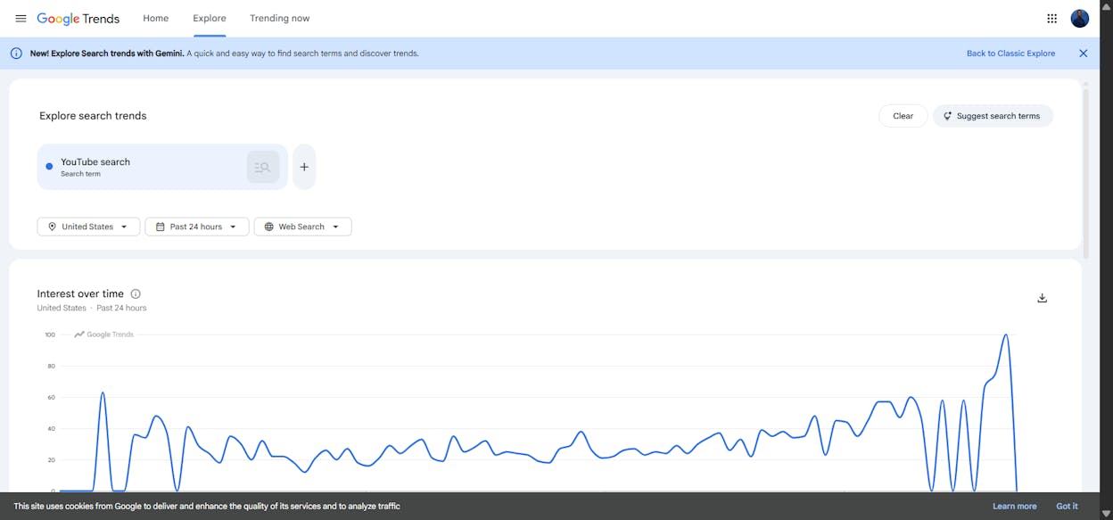Image resolution: width=1113 pixels, height=520 pixels.
Task: Open the Interest over time help icon
Action: tap(136, 293)
